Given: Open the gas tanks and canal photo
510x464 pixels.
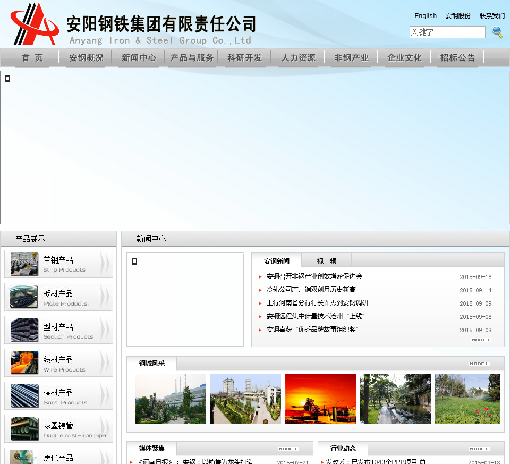Looking at the screenshot, I should click(x=245, y=399).
